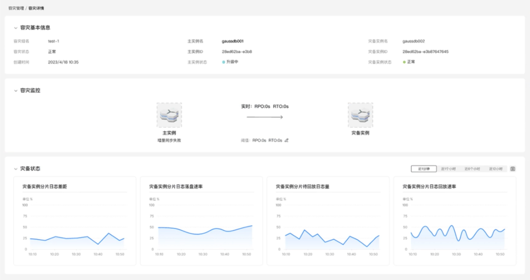Click the group name value test-1
Screen dimensions: 530x280
point(54,41)
